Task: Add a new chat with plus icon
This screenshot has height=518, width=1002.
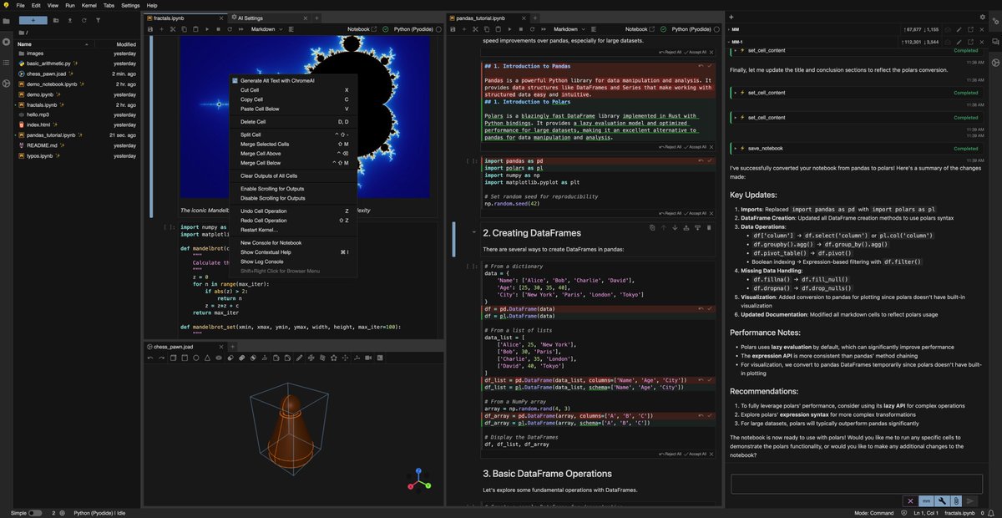Action: (731, 17)
